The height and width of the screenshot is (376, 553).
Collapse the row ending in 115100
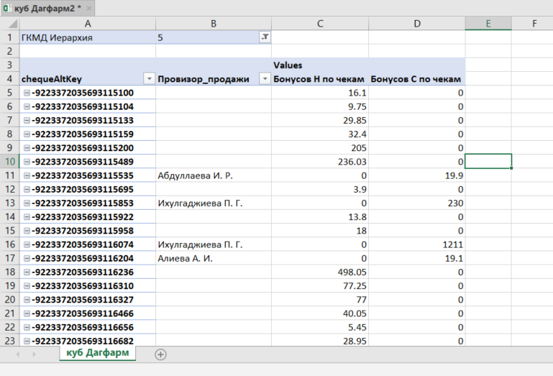pos(27,93)
